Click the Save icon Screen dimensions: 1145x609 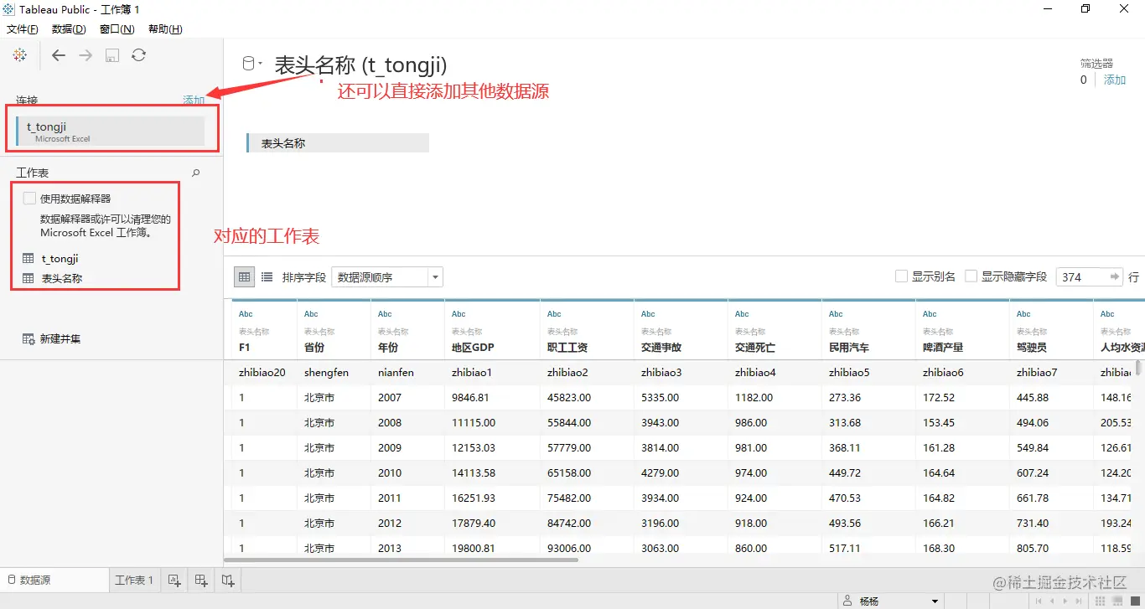click(x=111, y=55)
